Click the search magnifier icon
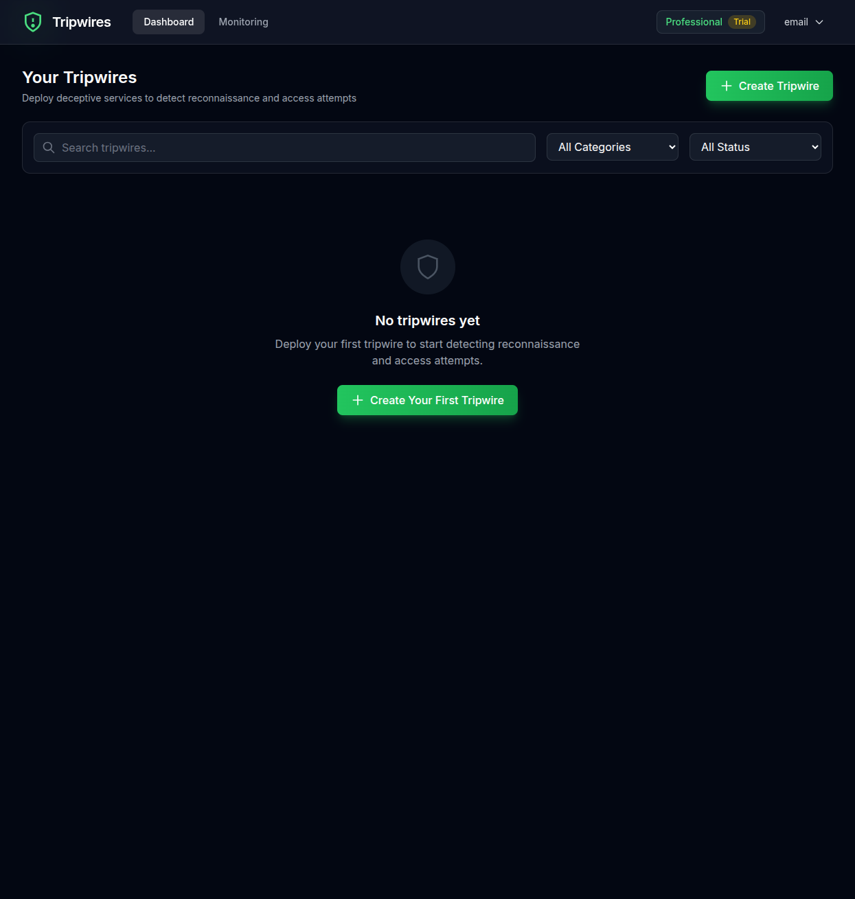The width and height of the screenshot is (855, 899). coord(49,148)
